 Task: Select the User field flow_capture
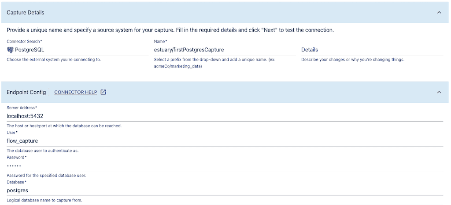225,141
